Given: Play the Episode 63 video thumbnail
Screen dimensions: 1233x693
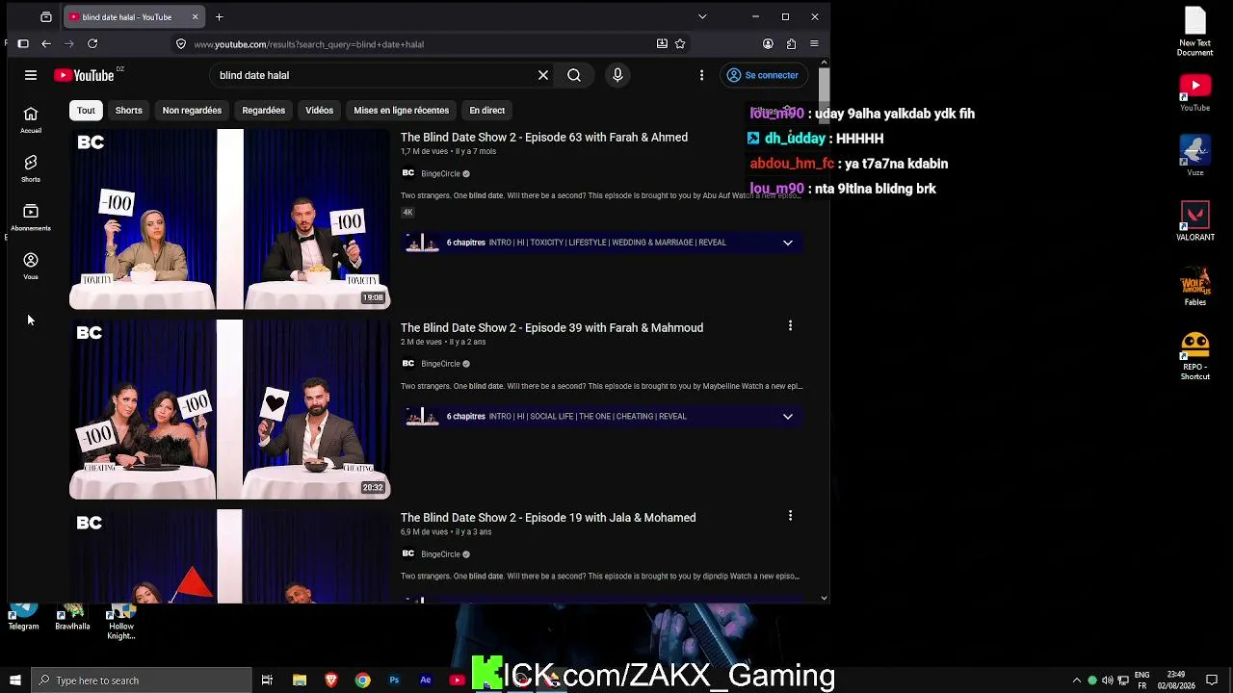Looking at the screenshot, I should [x=229, y=219].
